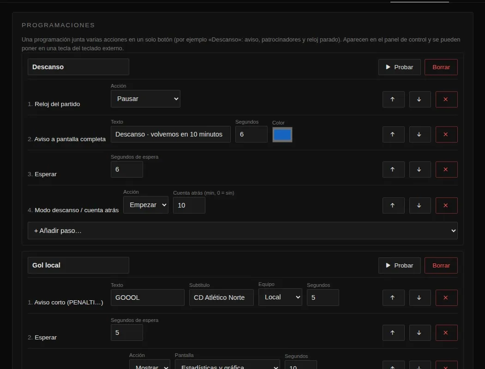Image resolution: width=485 pixels, height=369 pixels.
Task: Click Borrar for Gol local
Action: point(441,266)
